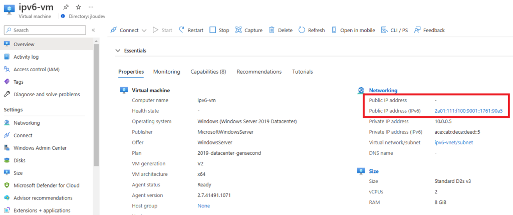Click the Host group None link
513x215 pixels.
(x=203, y=206)
